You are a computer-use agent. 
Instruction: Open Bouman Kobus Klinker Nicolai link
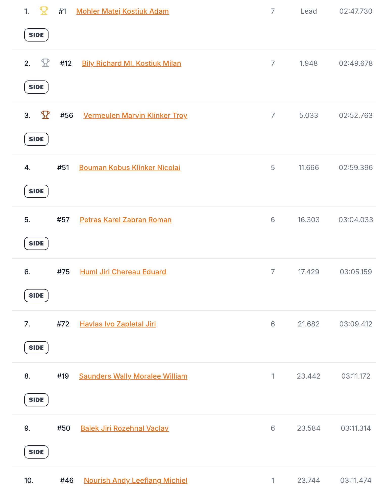[130, 168]
